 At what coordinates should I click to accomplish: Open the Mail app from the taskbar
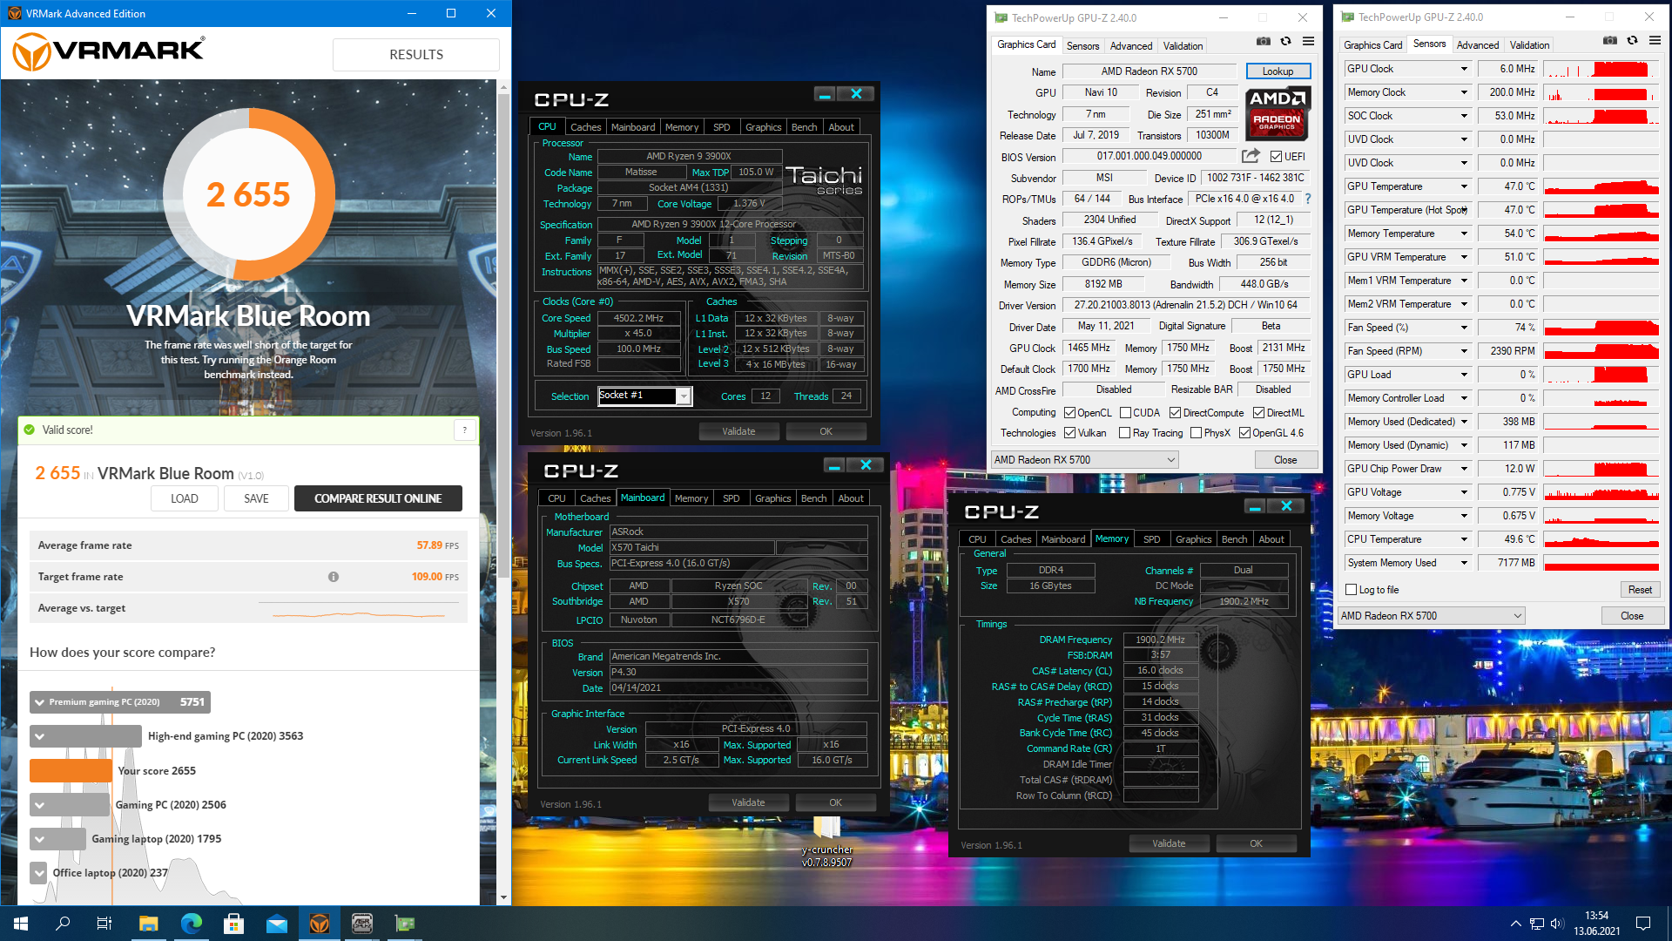click(276, 924)
